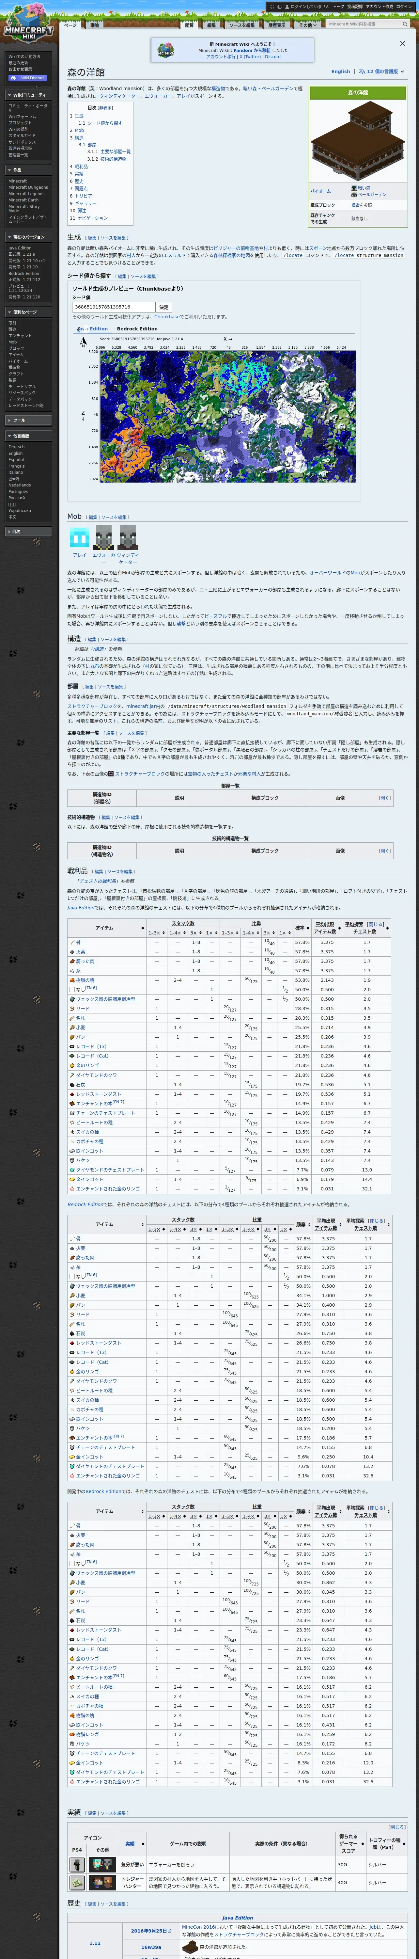
Task: Expand the 部屋一覧 table with 開く
Action: point(385,798)
